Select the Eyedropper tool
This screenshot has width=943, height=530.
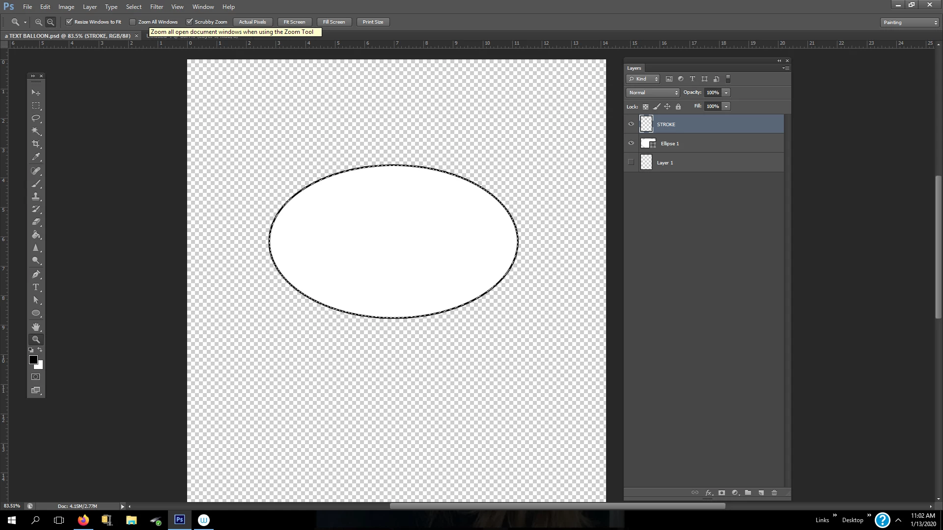tap(36, 157)
